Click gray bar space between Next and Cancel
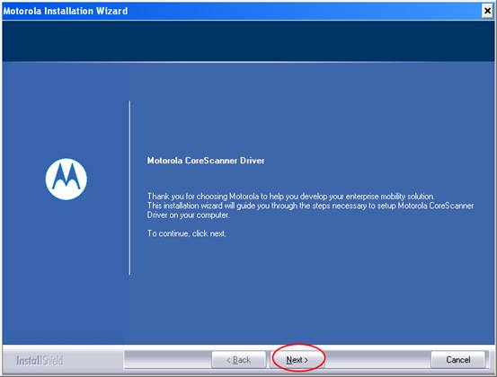497x377 pixels. [377, 360]
